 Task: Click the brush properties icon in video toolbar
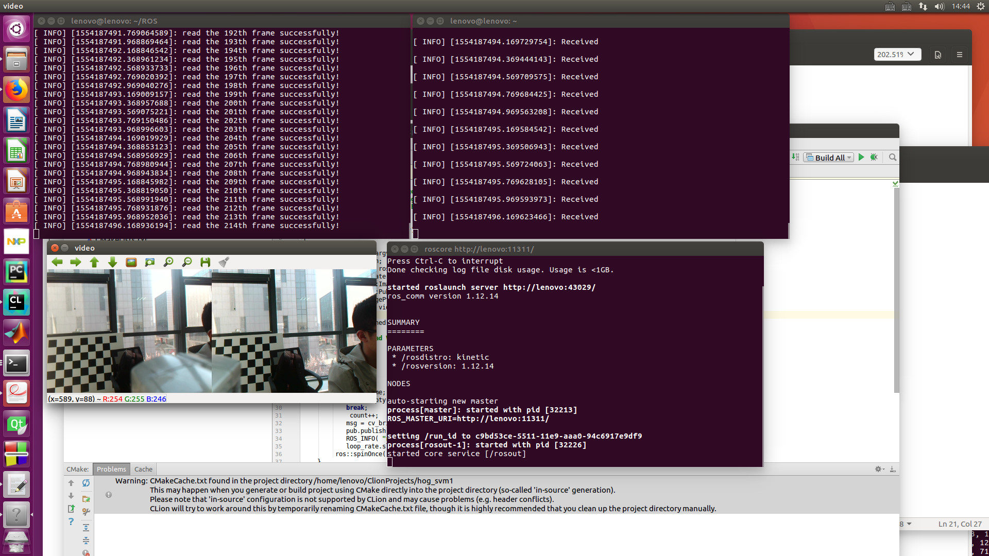pyautogui.click(x=224, y=263)
